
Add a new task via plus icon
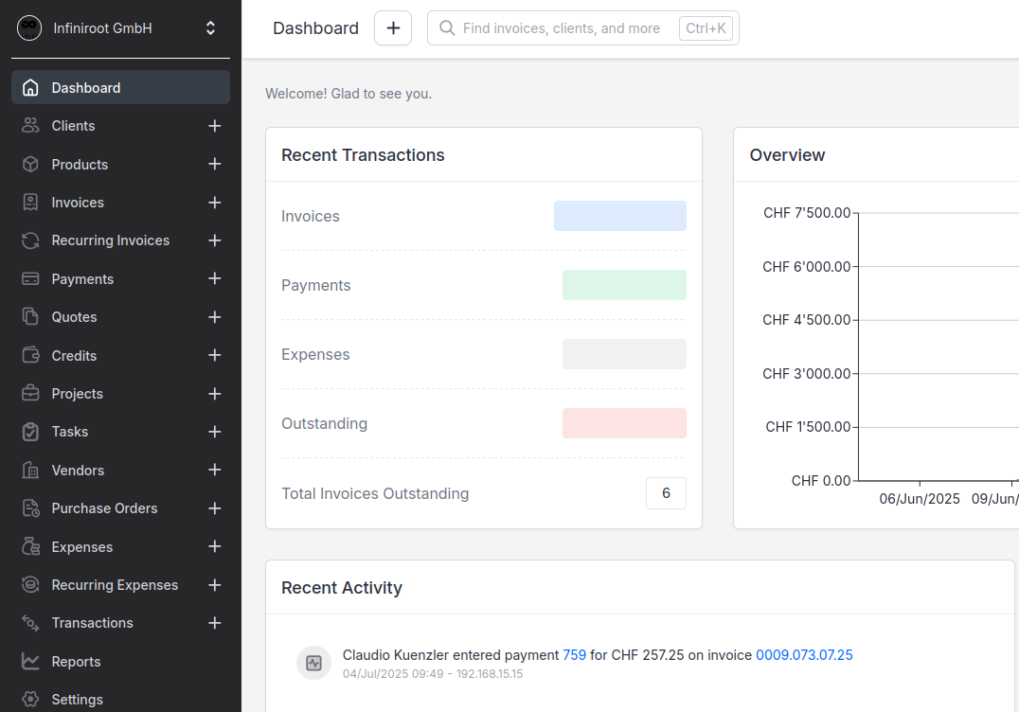coord(214,432)
